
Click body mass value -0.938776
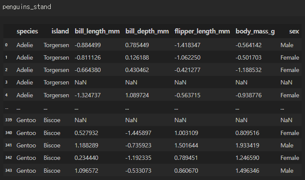[x=249, y=95]
